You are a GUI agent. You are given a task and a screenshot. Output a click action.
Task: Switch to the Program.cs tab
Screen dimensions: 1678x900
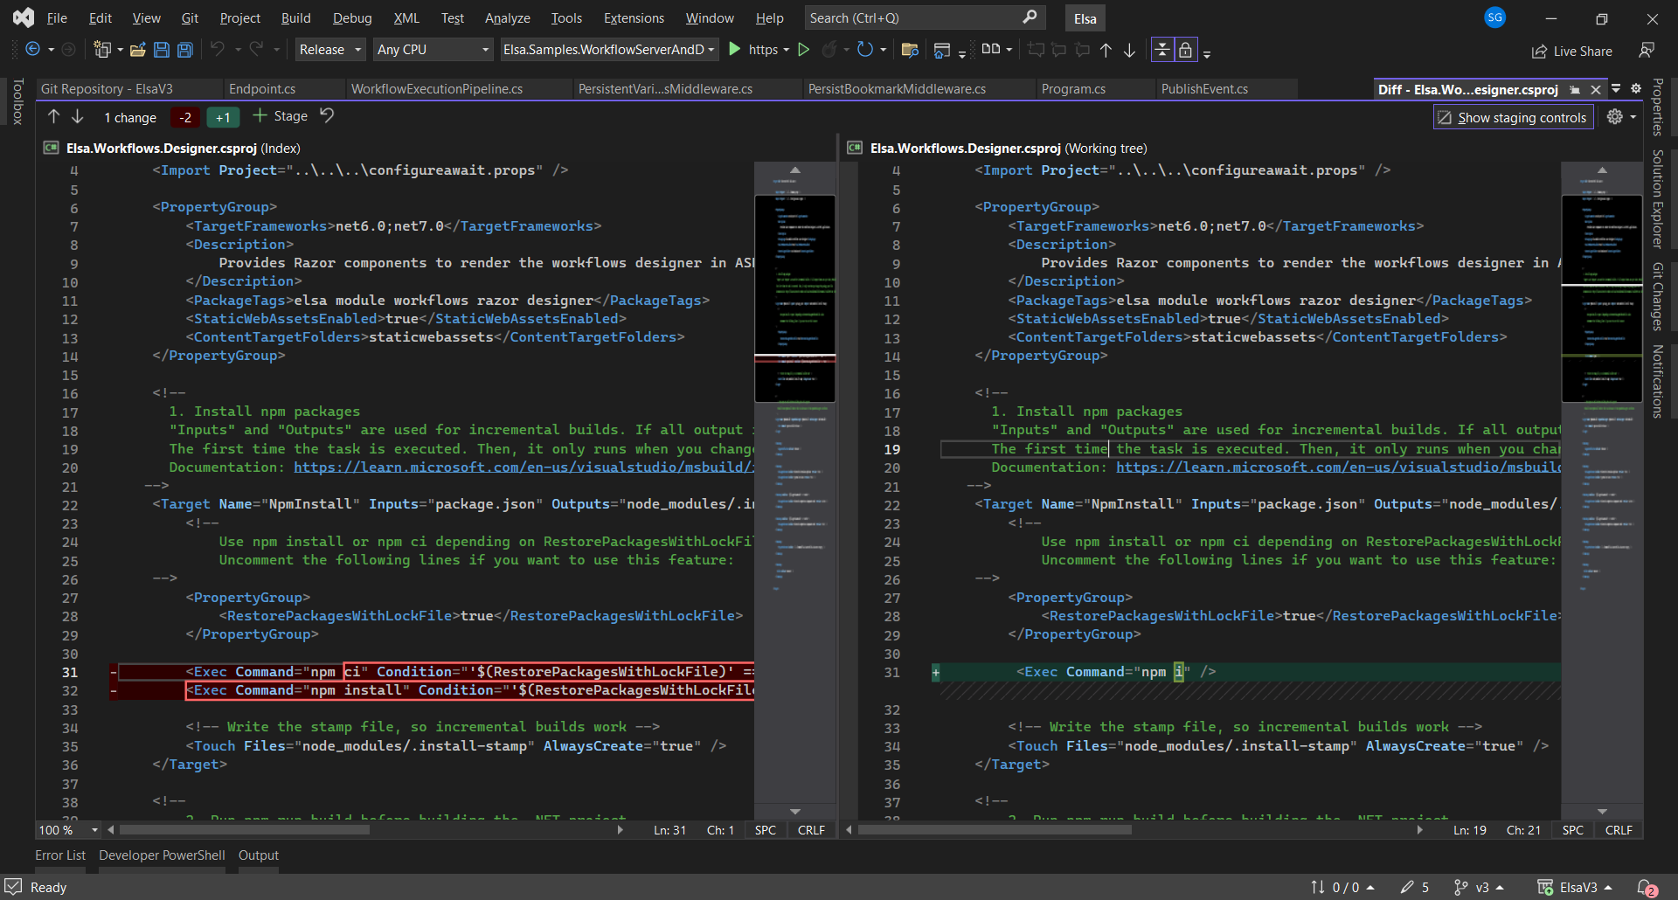click(x=1073, y=89)
